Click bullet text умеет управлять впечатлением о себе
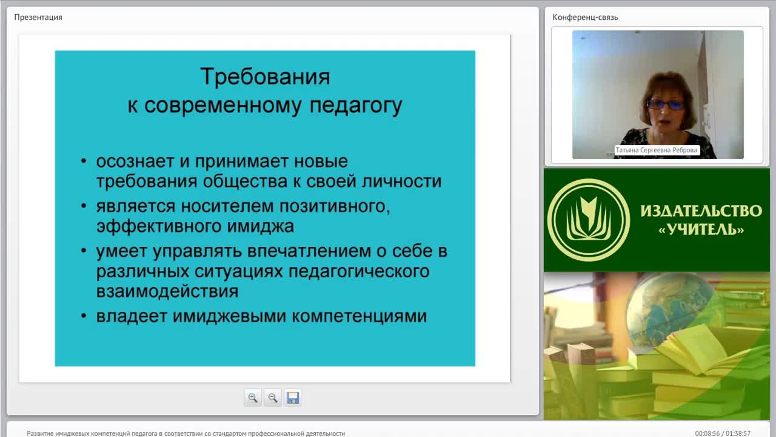Screen dimensions: 776x437 click(x=272, y=271)
